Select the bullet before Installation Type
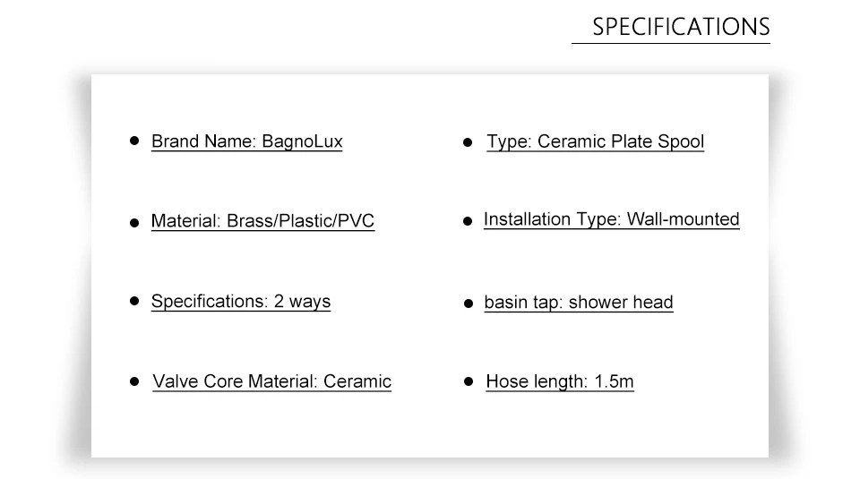The width and height of the screenshot is (860, 479). pyautogui.click(x=467, y=221)
